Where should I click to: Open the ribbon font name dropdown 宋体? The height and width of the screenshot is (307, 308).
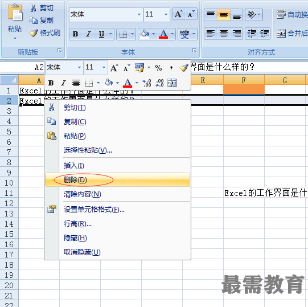(139, 14)
